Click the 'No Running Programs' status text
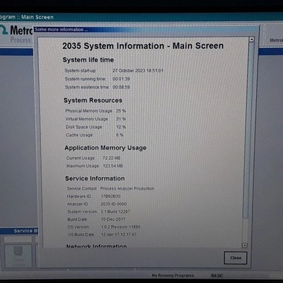The image size is (283, 283). tap(173, 275)
